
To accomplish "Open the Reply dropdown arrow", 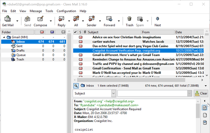I will tap(69, 21).
